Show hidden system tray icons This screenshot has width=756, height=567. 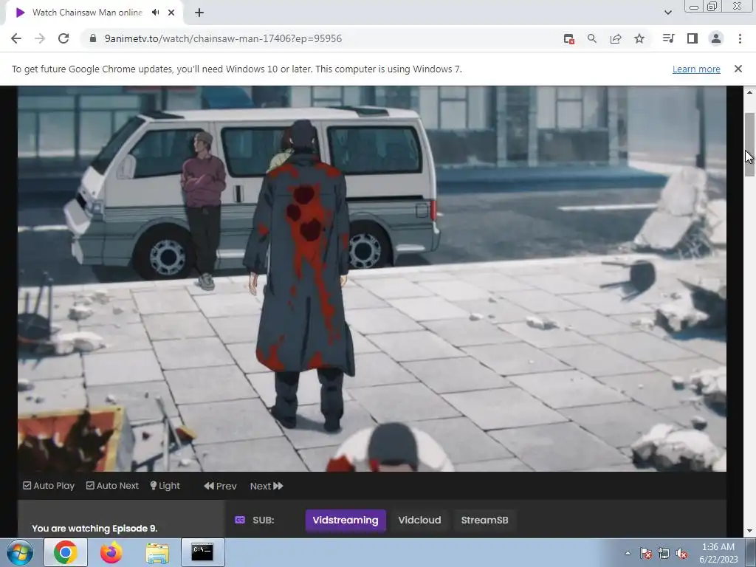click(628, 553)
